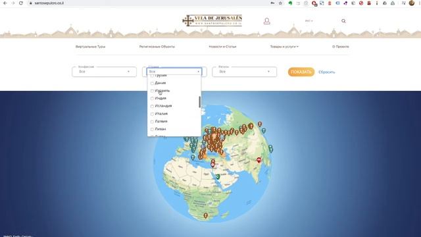Open the Новости и Статьи menu item

(x=222, y=47)
